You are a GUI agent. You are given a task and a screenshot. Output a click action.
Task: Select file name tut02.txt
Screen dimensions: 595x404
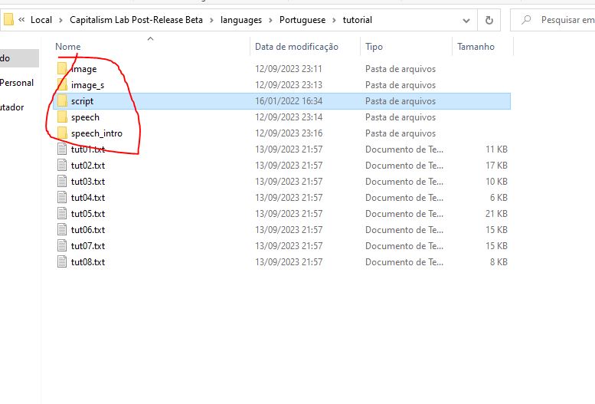(88, 166)
